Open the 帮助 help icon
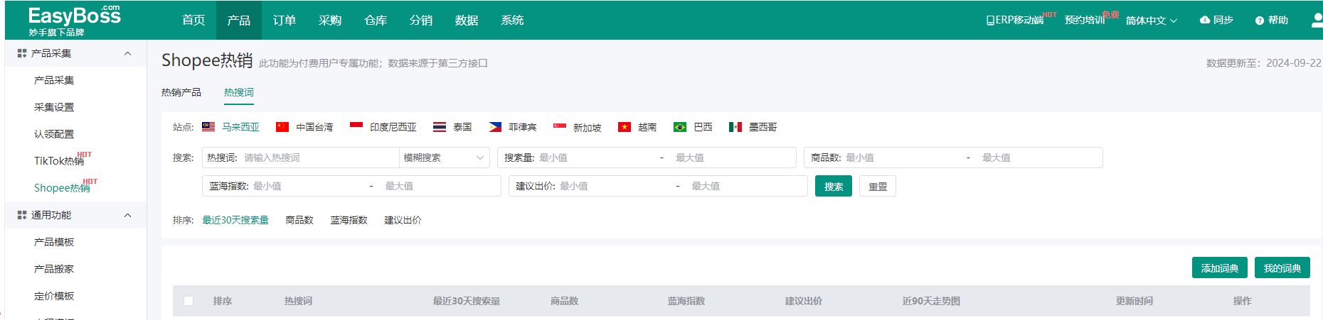The image size is (1323, 320). [1260, 21]
